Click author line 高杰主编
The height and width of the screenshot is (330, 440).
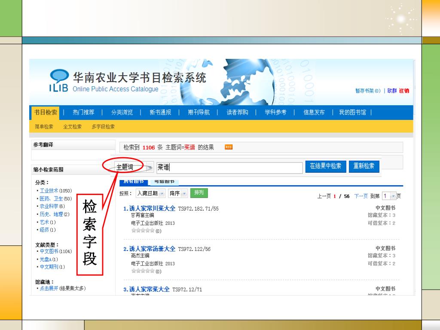tap(140, 256)
